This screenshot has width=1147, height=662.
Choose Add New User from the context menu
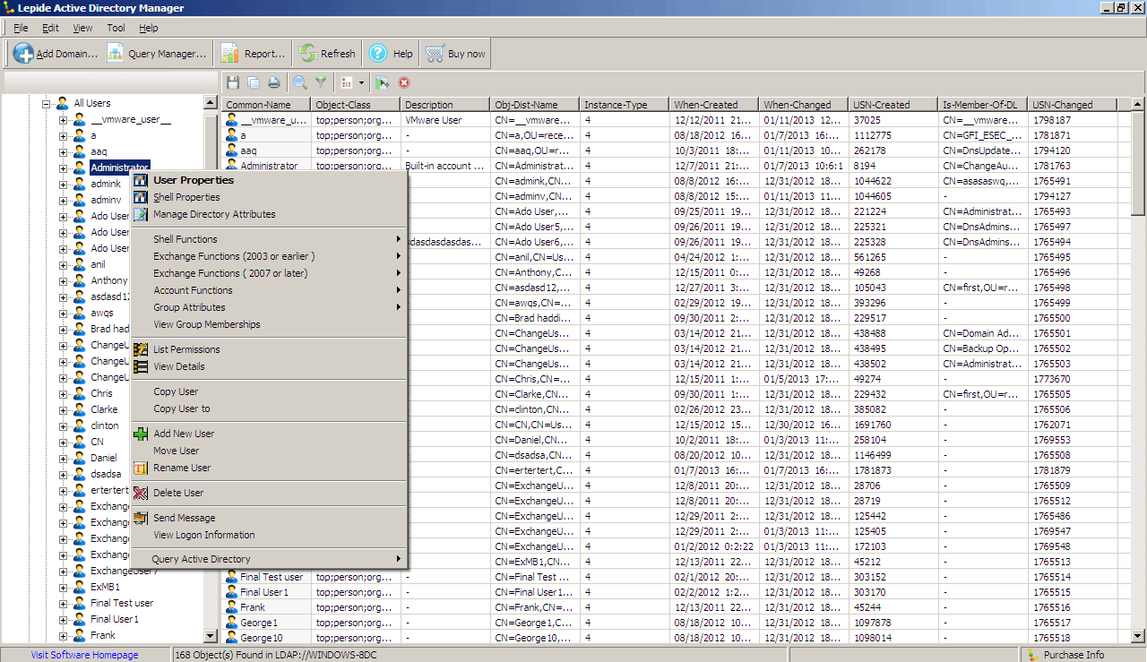[x=268, y=434]
